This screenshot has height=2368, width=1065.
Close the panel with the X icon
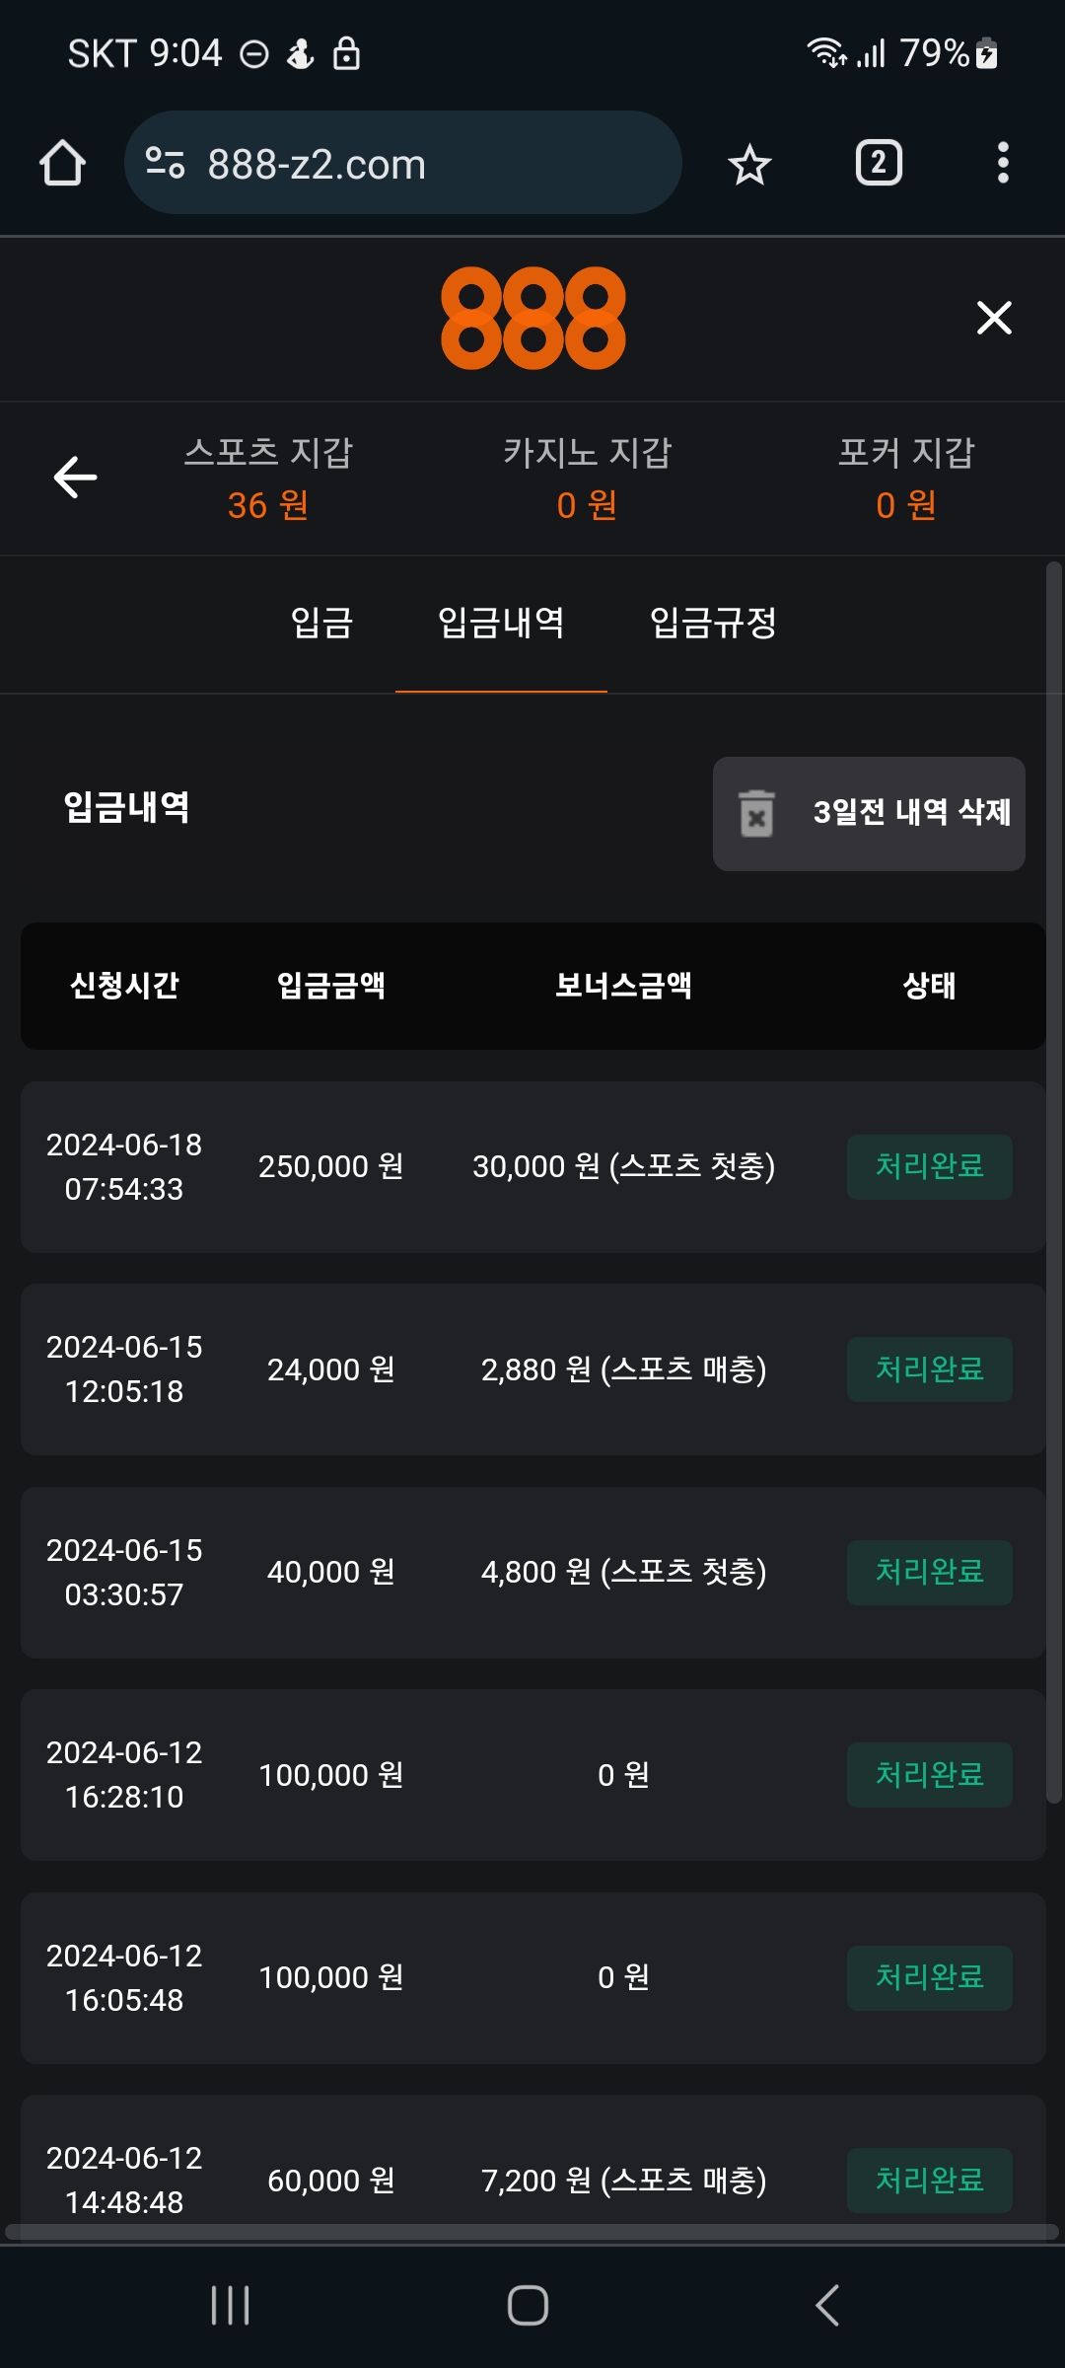pyautogui.click(x=994, y=318)
